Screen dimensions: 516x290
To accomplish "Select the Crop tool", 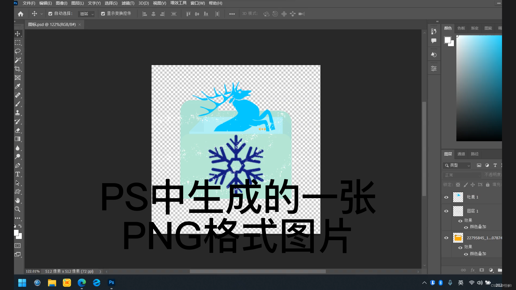I will click(x=18, y=69).
